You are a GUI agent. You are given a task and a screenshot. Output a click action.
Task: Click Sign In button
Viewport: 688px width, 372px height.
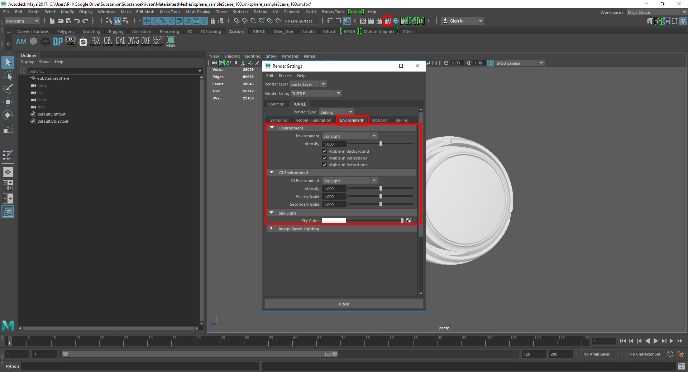(456, 21)
